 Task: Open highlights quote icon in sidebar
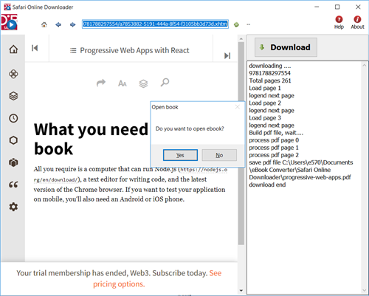coord(13,185)
